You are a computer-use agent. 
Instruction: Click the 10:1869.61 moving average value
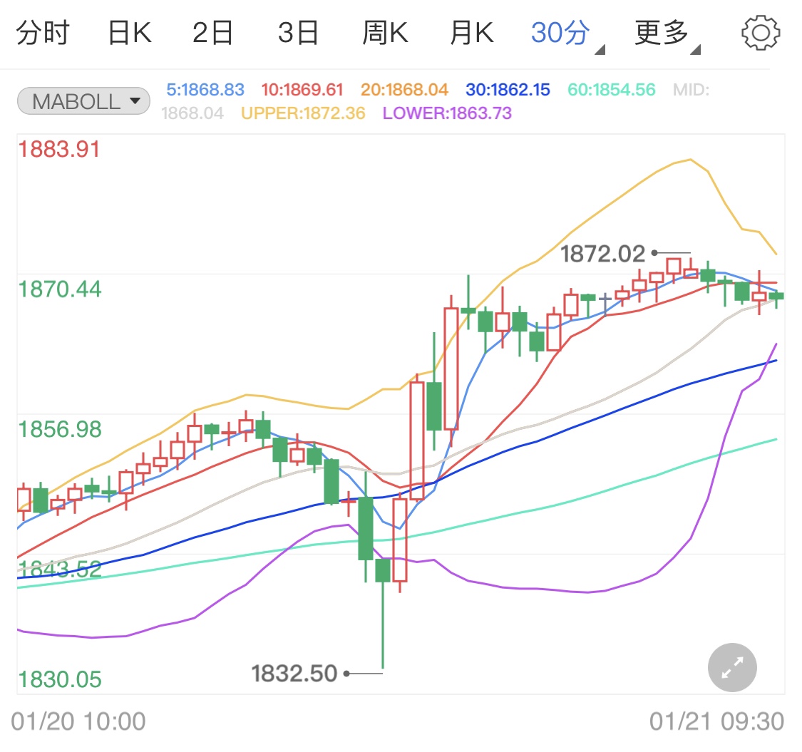click(302, 90)
